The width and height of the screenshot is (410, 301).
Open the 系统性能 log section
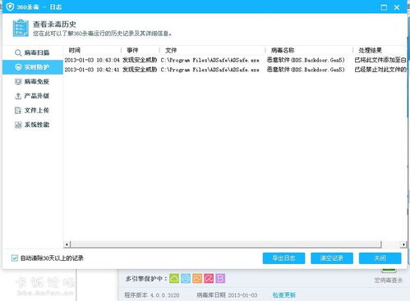point(33,125)
